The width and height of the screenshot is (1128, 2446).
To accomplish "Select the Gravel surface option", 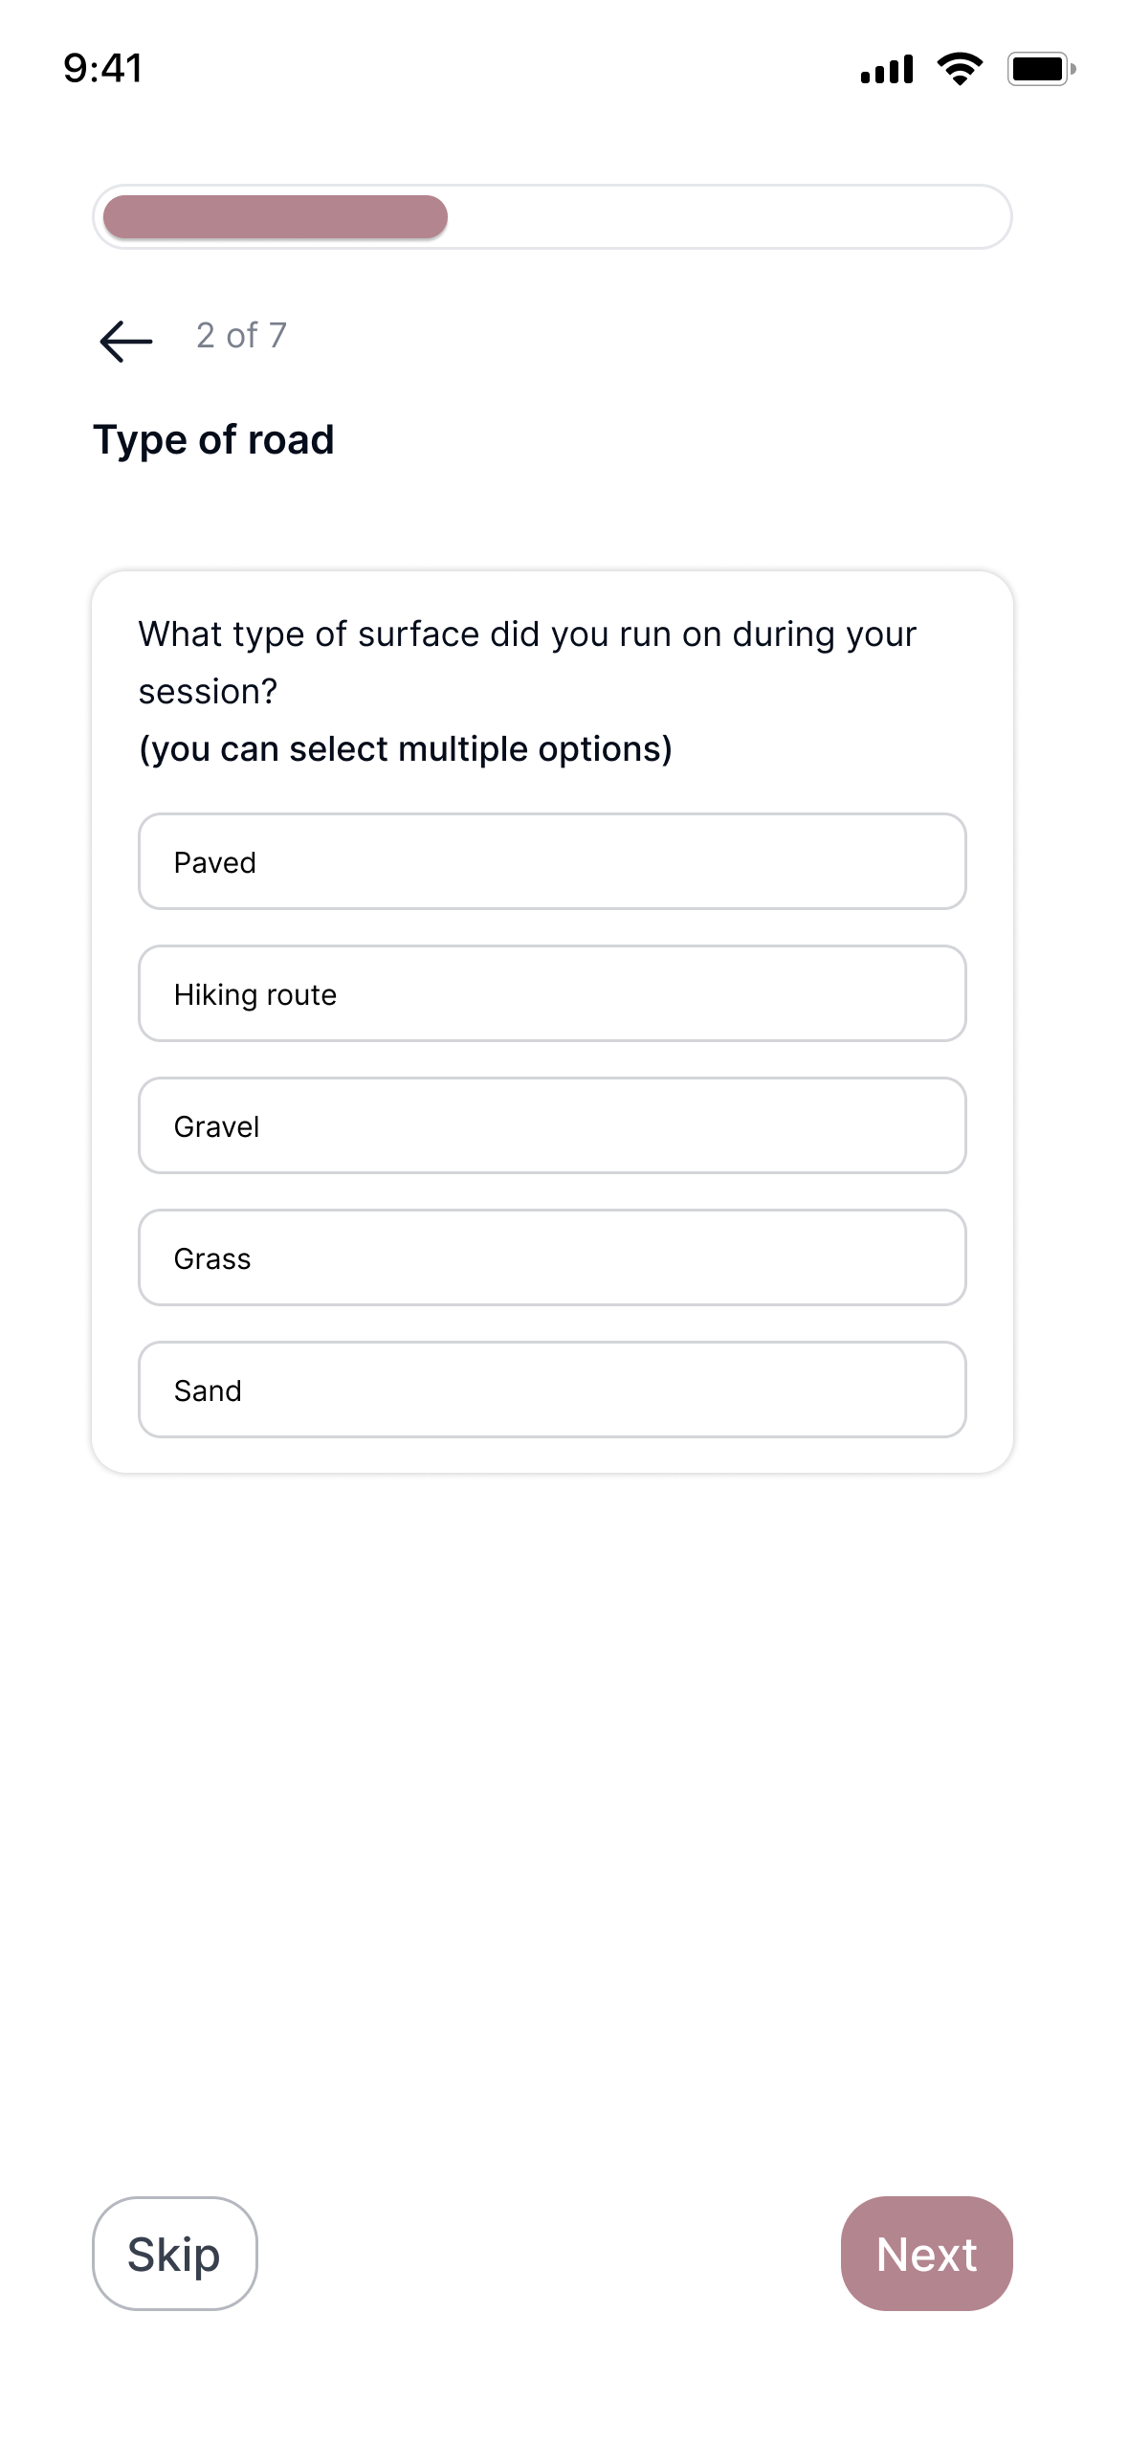I will (x=552, y=1125).
